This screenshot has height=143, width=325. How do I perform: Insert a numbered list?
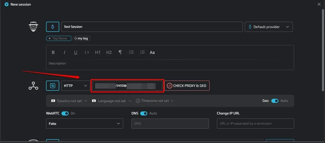(x=143, y=52)
